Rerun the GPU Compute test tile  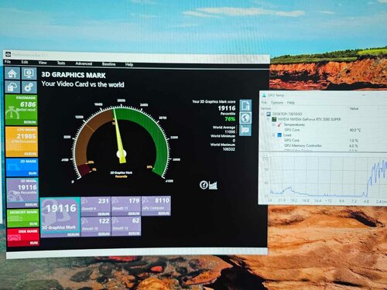[164, 213]
